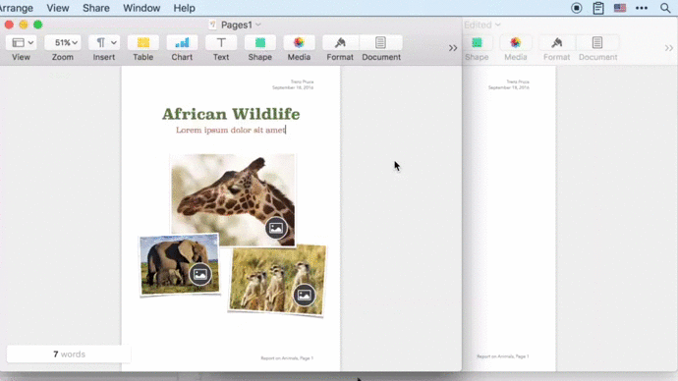The image size is (678, 381).
Task: Open the Document inspector in front window
Action: 380,42
